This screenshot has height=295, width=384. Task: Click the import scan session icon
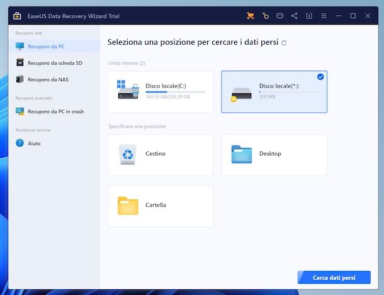[x=309, y=16]
